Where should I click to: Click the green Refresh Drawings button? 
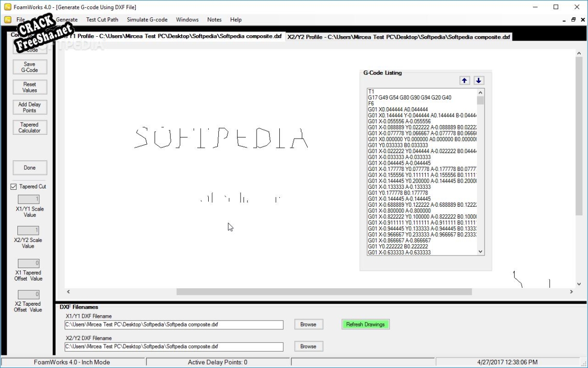tap(365, 325)
